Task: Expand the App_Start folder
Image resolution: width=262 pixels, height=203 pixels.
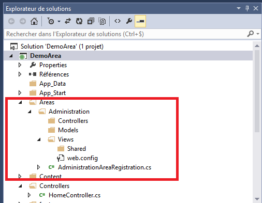Action: 20,93
